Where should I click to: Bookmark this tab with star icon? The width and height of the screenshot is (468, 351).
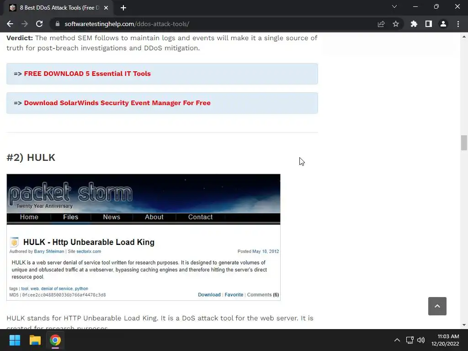coord(396,24)
